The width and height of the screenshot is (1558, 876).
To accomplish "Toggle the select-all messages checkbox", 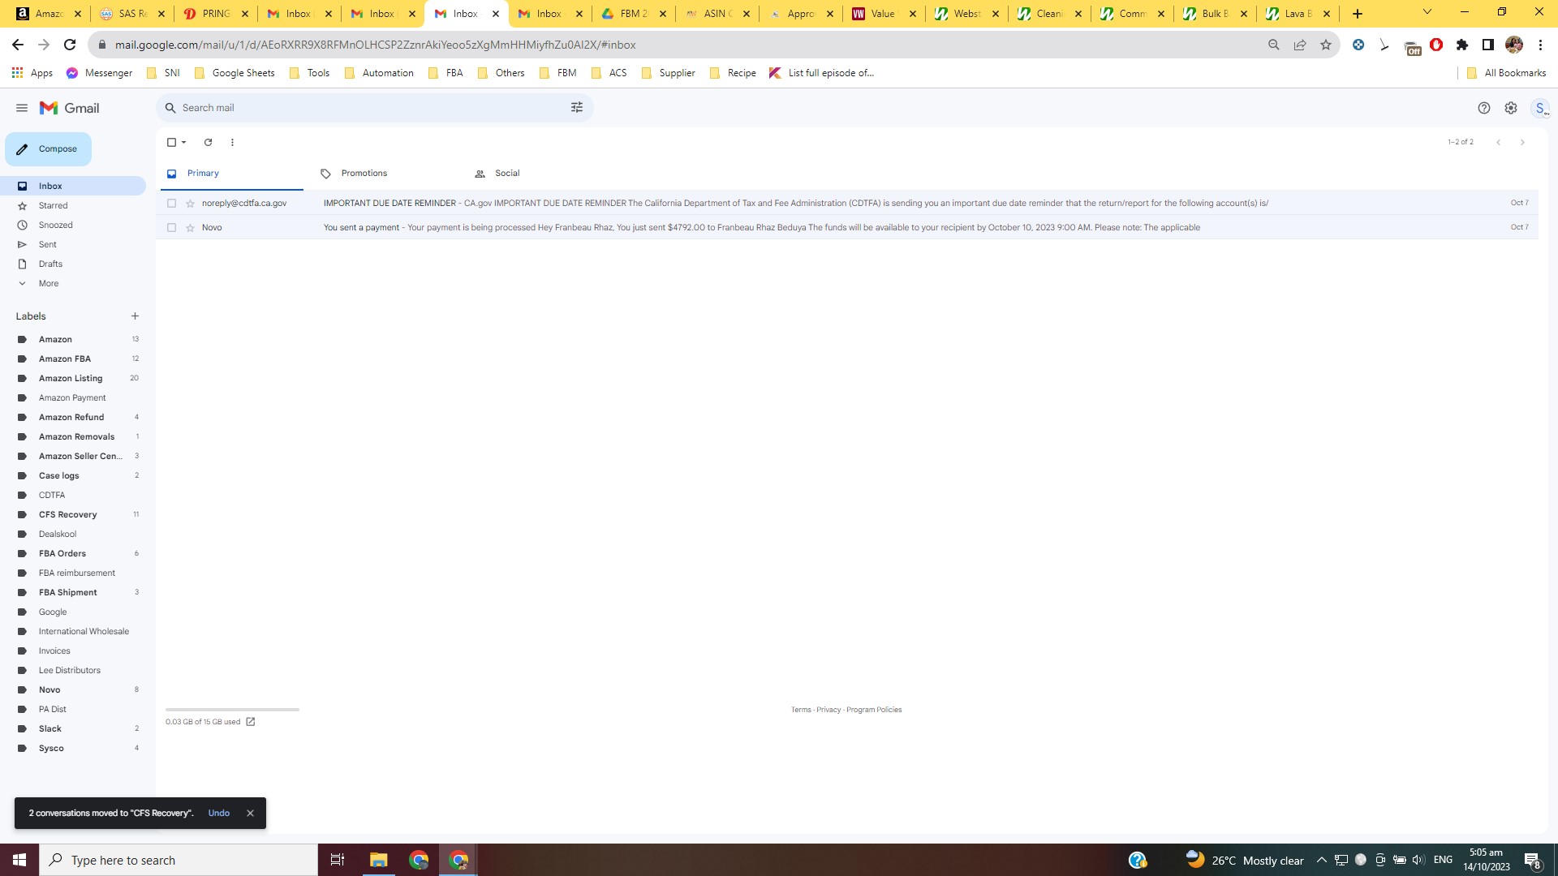I will (171, 142).
